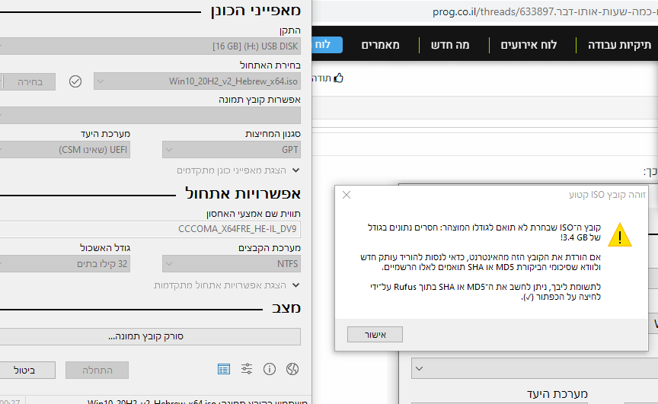This screenshot has height=404, width=658.
Task: Open מה חדש menu in forum navigation
Action: pyautogui.click(x=450, y=45)
